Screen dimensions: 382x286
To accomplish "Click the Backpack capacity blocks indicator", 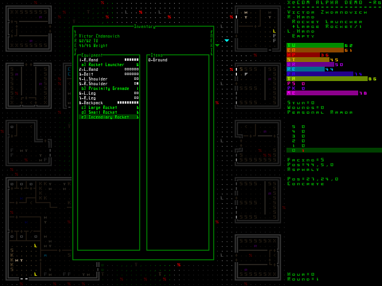I will coord(128,102).
